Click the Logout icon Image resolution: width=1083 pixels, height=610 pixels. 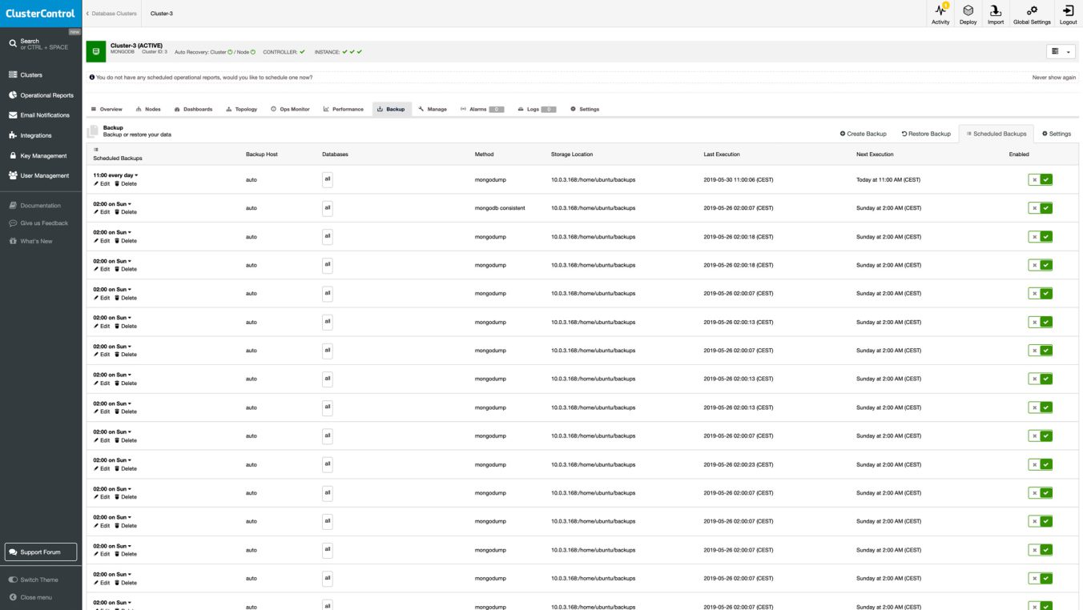coord(1068,14)
